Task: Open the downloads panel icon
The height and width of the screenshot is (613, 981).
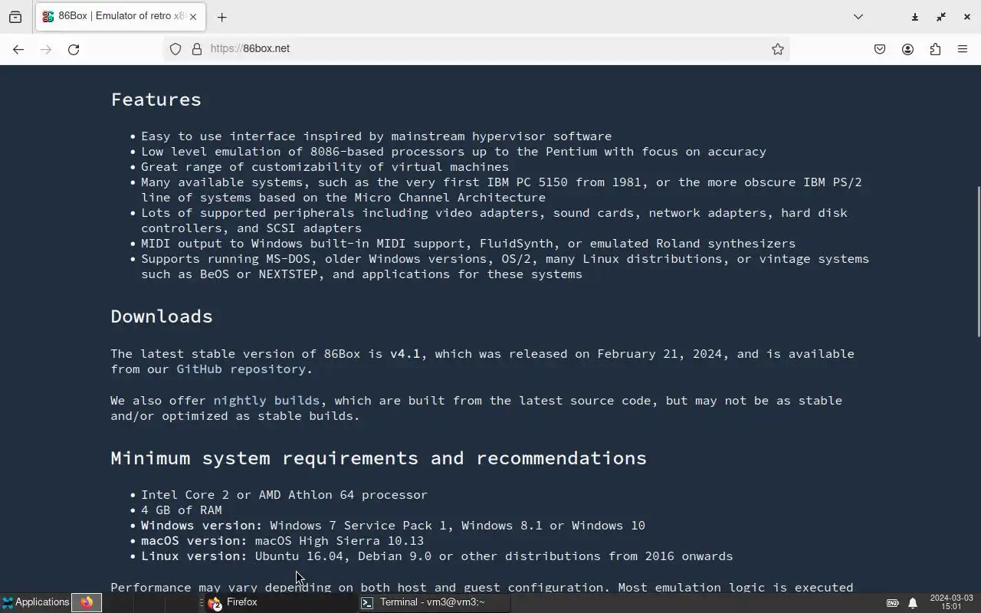Action: [914, 17]
